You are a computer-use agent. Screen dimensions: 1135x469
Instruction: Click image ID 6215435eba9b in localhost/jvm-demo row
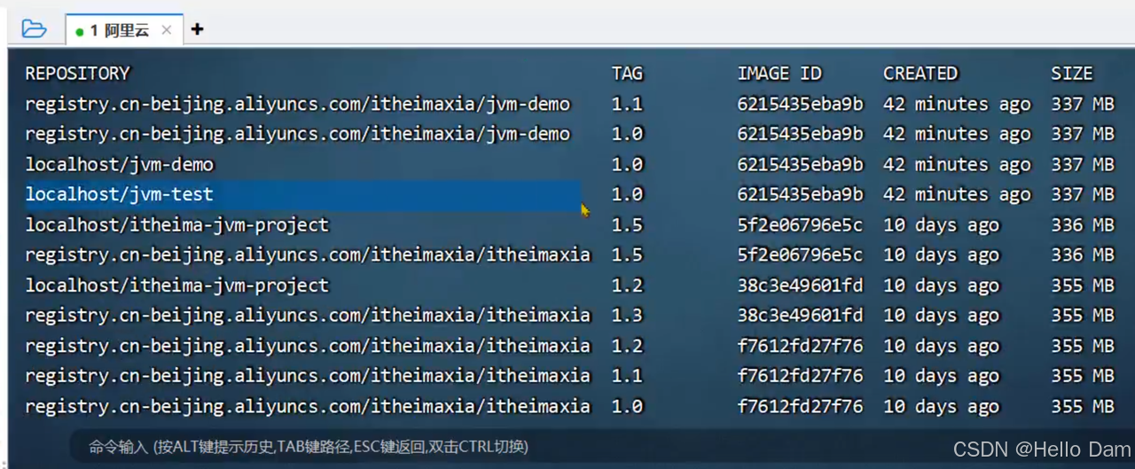[x=800, y=164]
